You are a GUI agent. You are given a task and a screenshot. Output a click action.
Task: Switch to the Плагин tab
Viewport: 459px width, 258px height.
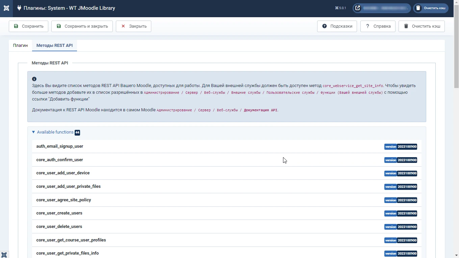pyautogui.click(x=20, y=46)
